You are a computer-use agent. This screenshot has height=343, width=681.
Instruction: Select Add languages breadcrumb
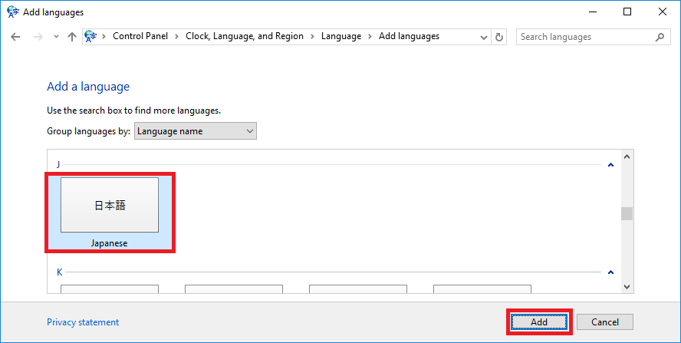[x=409, y=37]
